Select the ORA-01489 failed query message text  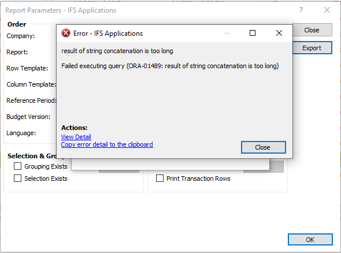170,66
